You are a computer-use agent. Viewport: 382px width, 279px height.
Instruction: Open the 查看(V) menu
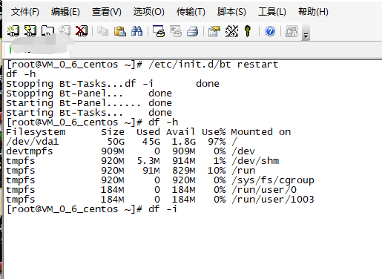pos(107,12)
